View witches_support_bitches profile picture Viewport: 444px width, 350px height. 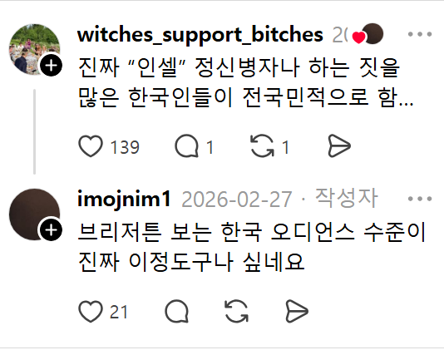pyautogui.click(x=34, y=50)
